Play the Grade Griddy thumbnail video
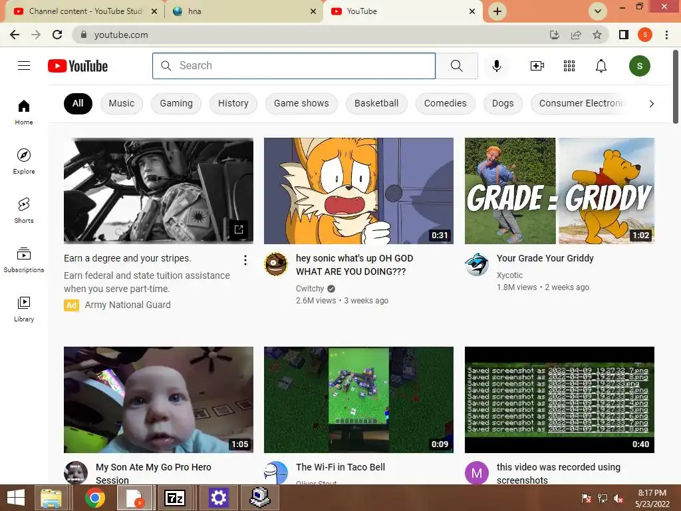 point(559,191)
